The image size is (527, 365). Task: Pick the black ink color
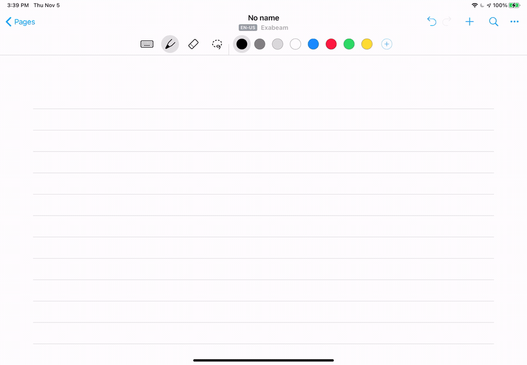tap(242, 44)
